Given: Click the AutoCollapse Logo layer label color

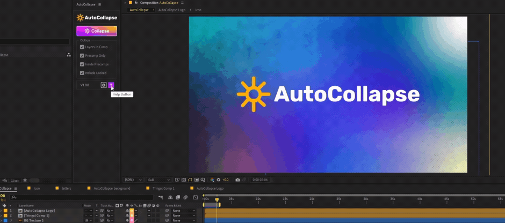Looking at the screenshot, I should 5,211.
